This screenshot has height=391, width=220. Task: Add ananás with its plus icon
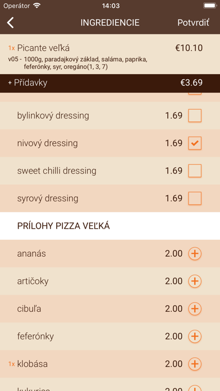tap(195, 253)
